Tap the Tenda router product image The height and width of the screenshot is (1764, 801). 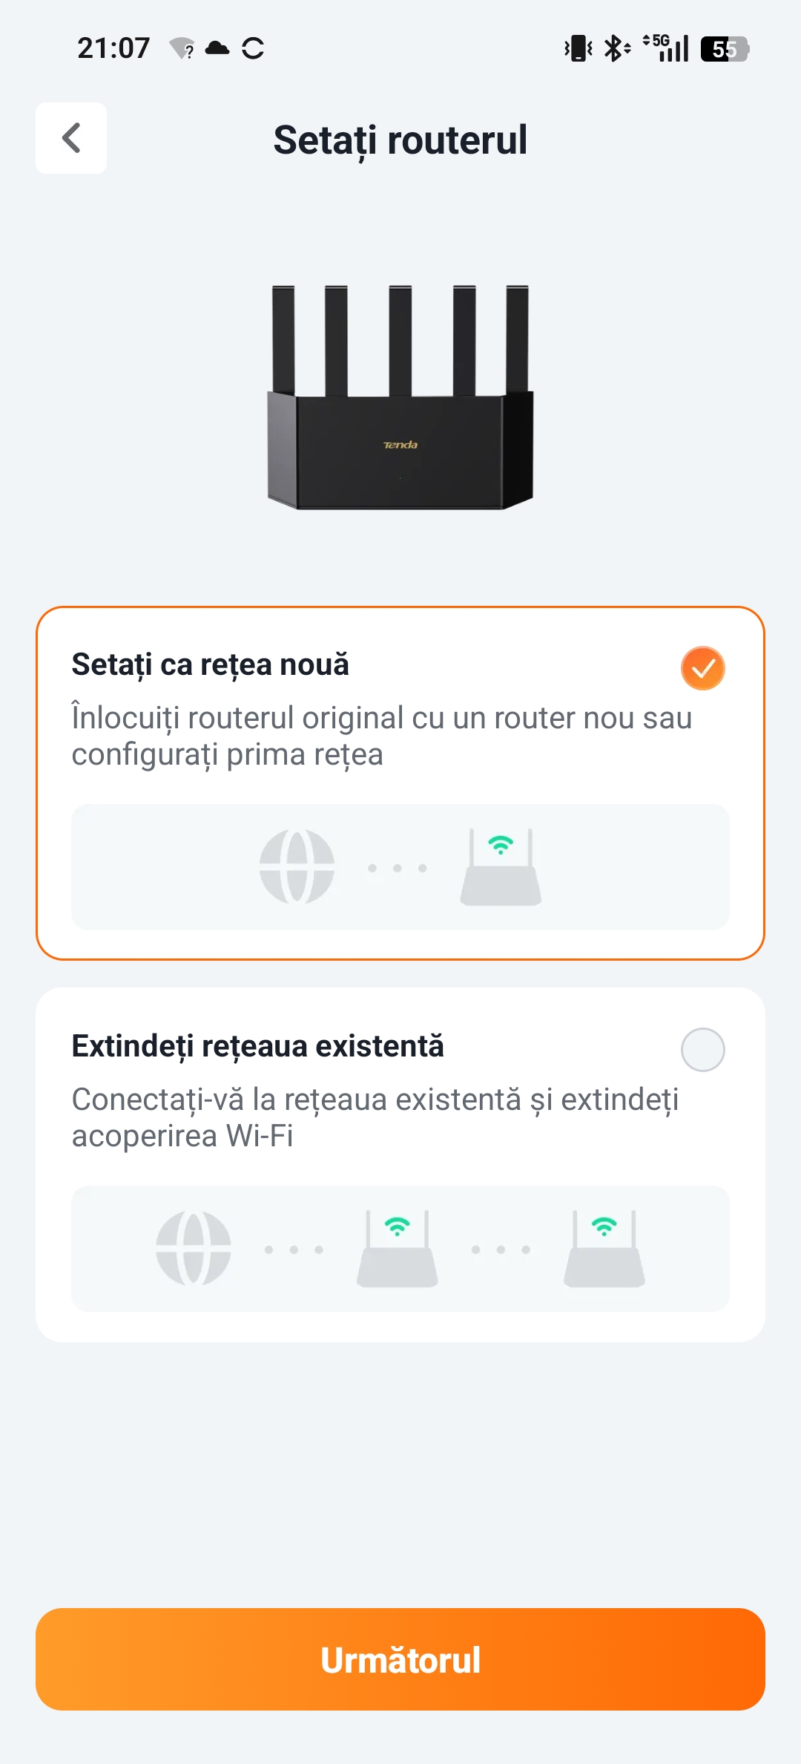click(x=400, y=397)
